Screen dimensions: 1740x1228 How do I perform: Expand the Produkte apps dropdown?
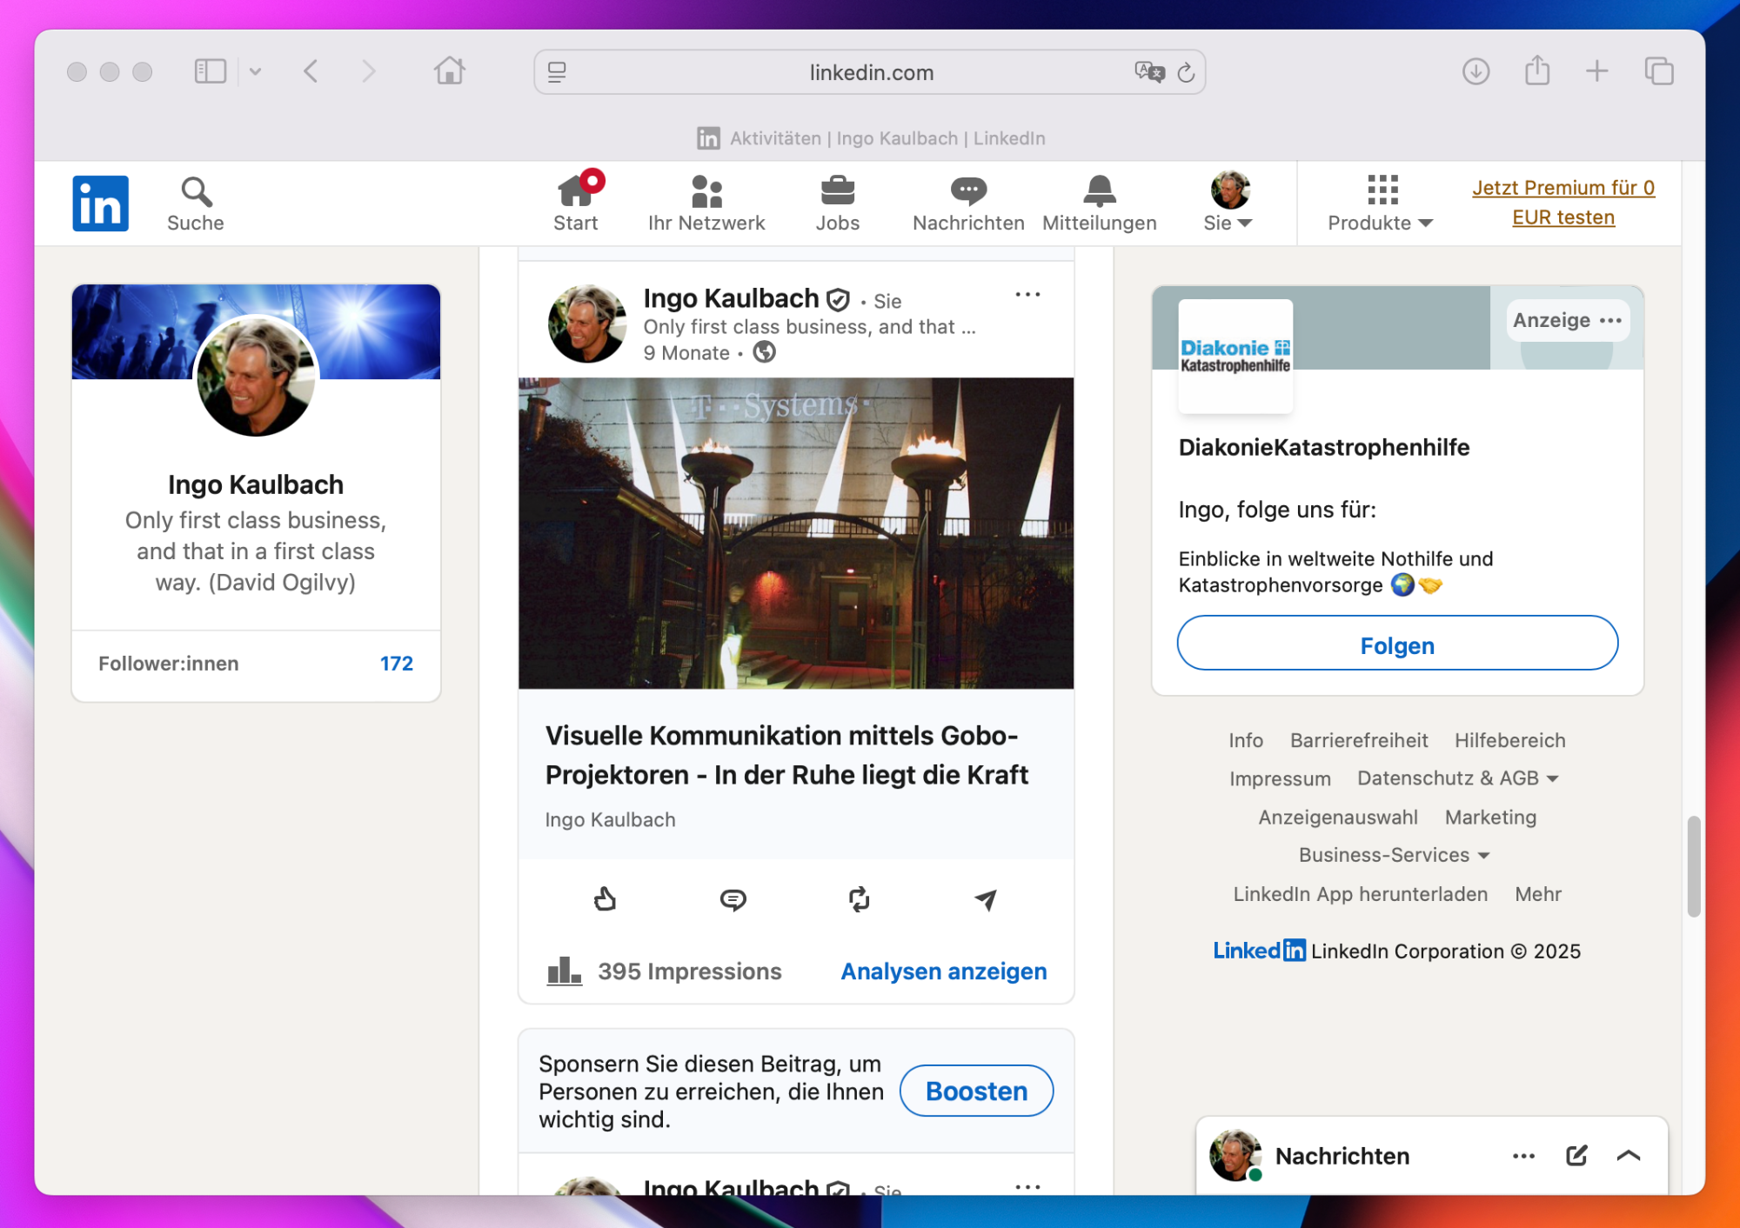click(1380, 204)
